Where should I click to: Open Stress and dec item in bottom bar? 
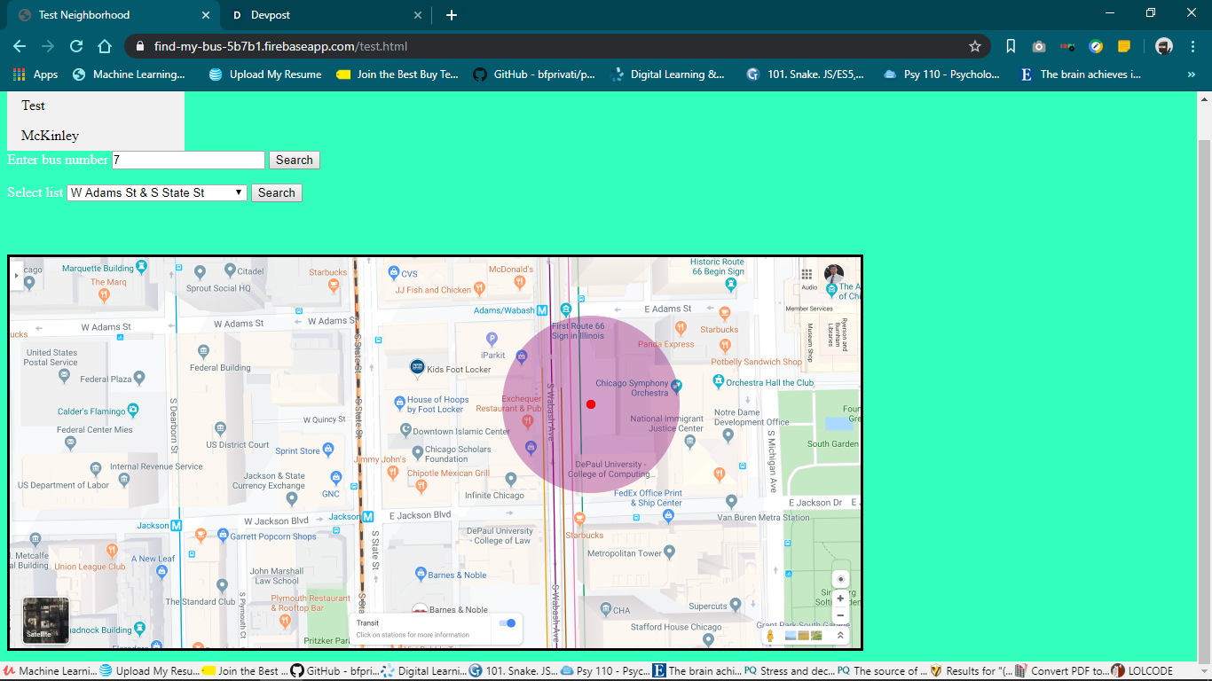pos(790,671)
